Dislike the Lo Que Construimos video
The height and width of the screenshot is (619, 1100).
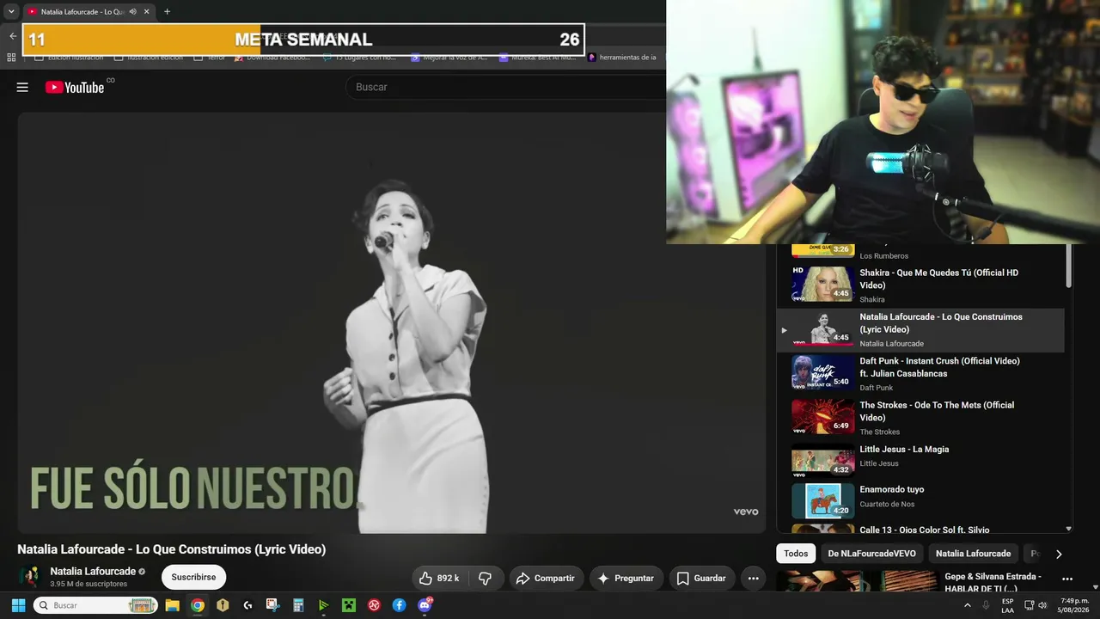(x=485, y=579)
